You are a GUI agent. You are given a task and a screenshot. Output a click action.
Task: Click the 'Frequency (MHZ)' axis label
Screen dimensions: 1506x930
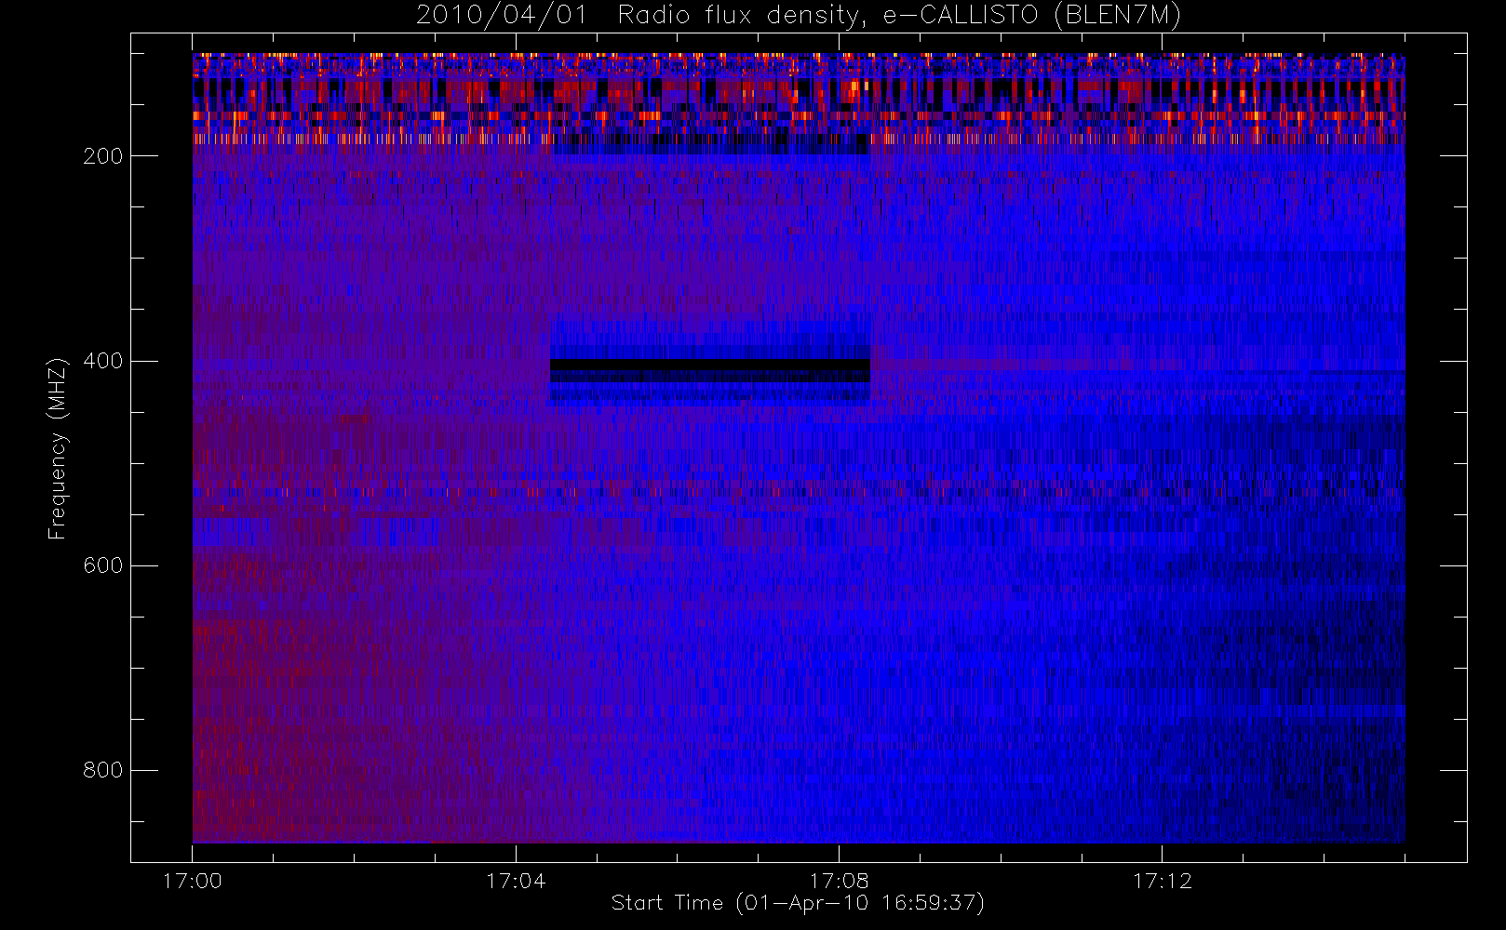pos(58,448)
